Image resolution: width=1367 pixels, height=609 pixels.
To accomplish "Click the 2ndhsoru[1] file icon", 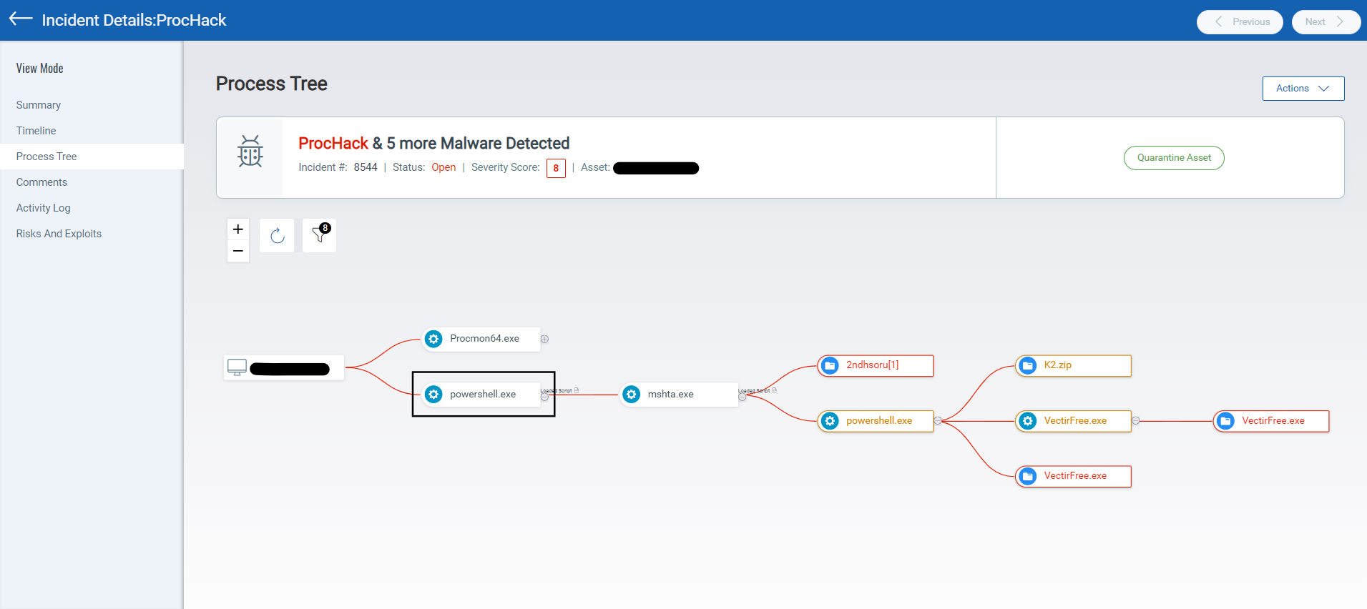I will [830, 365].
